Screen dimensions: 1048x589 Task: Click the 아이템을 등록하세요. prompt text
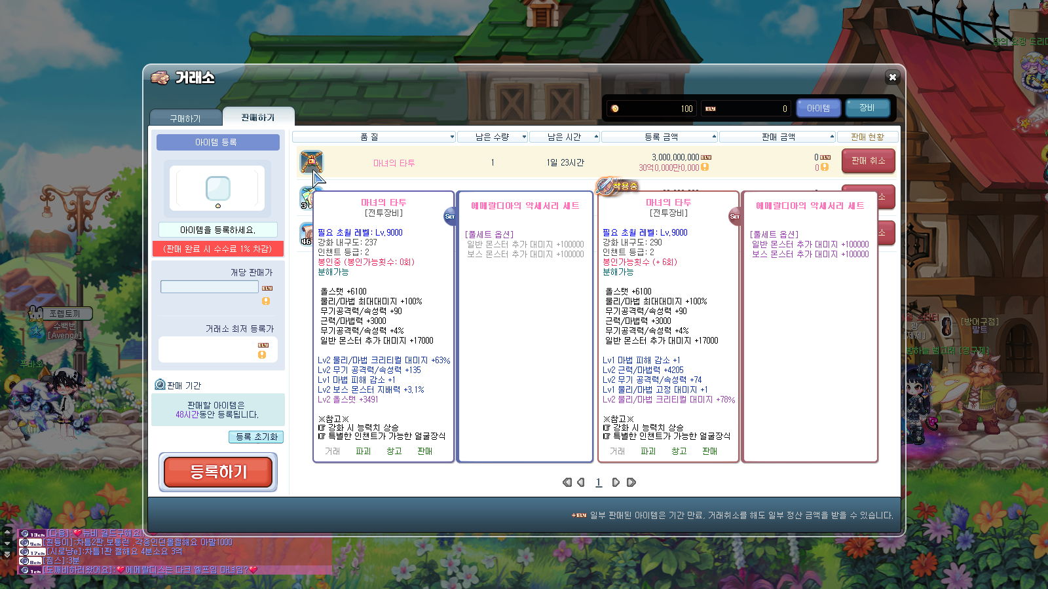(217, 230)
